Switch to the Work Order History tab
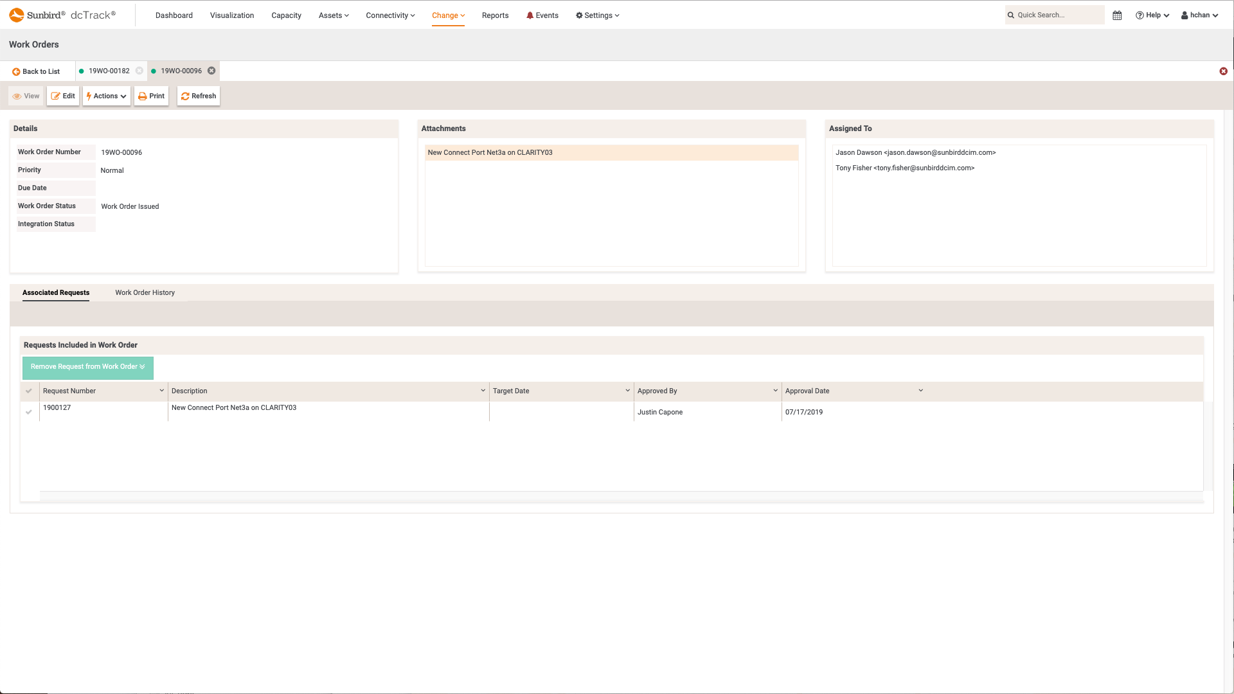The width and height of the screenshot is (1234, 694). tap(145, 292)
